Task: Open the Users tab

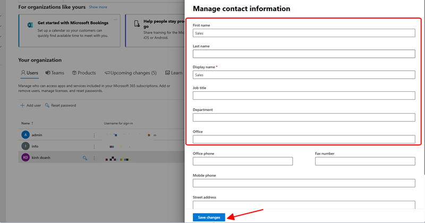Action: point(29,73)
